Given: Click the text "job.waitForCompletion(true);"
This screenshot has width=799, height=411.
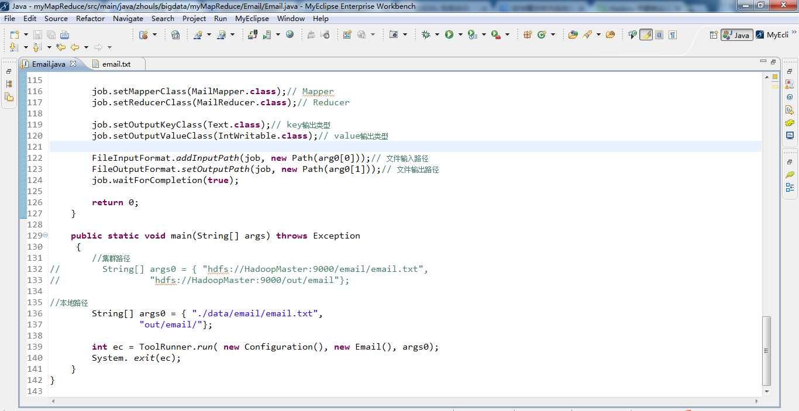Looking at the screenshot, I should coord(166,180).
